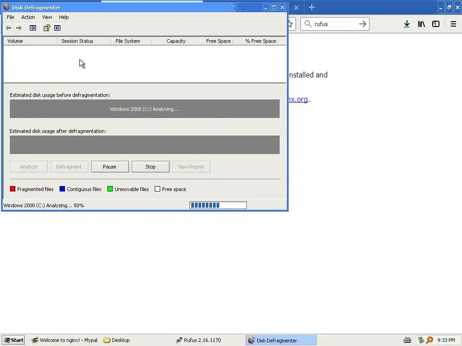This screenshot has height=346, width=462.
Task: Click the search go arrow in browser
Action: coord(363,24)
